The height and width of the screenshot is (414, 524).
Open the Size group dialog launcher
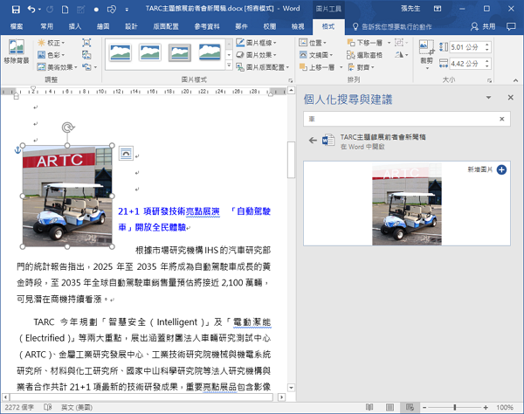pos(489,80)
